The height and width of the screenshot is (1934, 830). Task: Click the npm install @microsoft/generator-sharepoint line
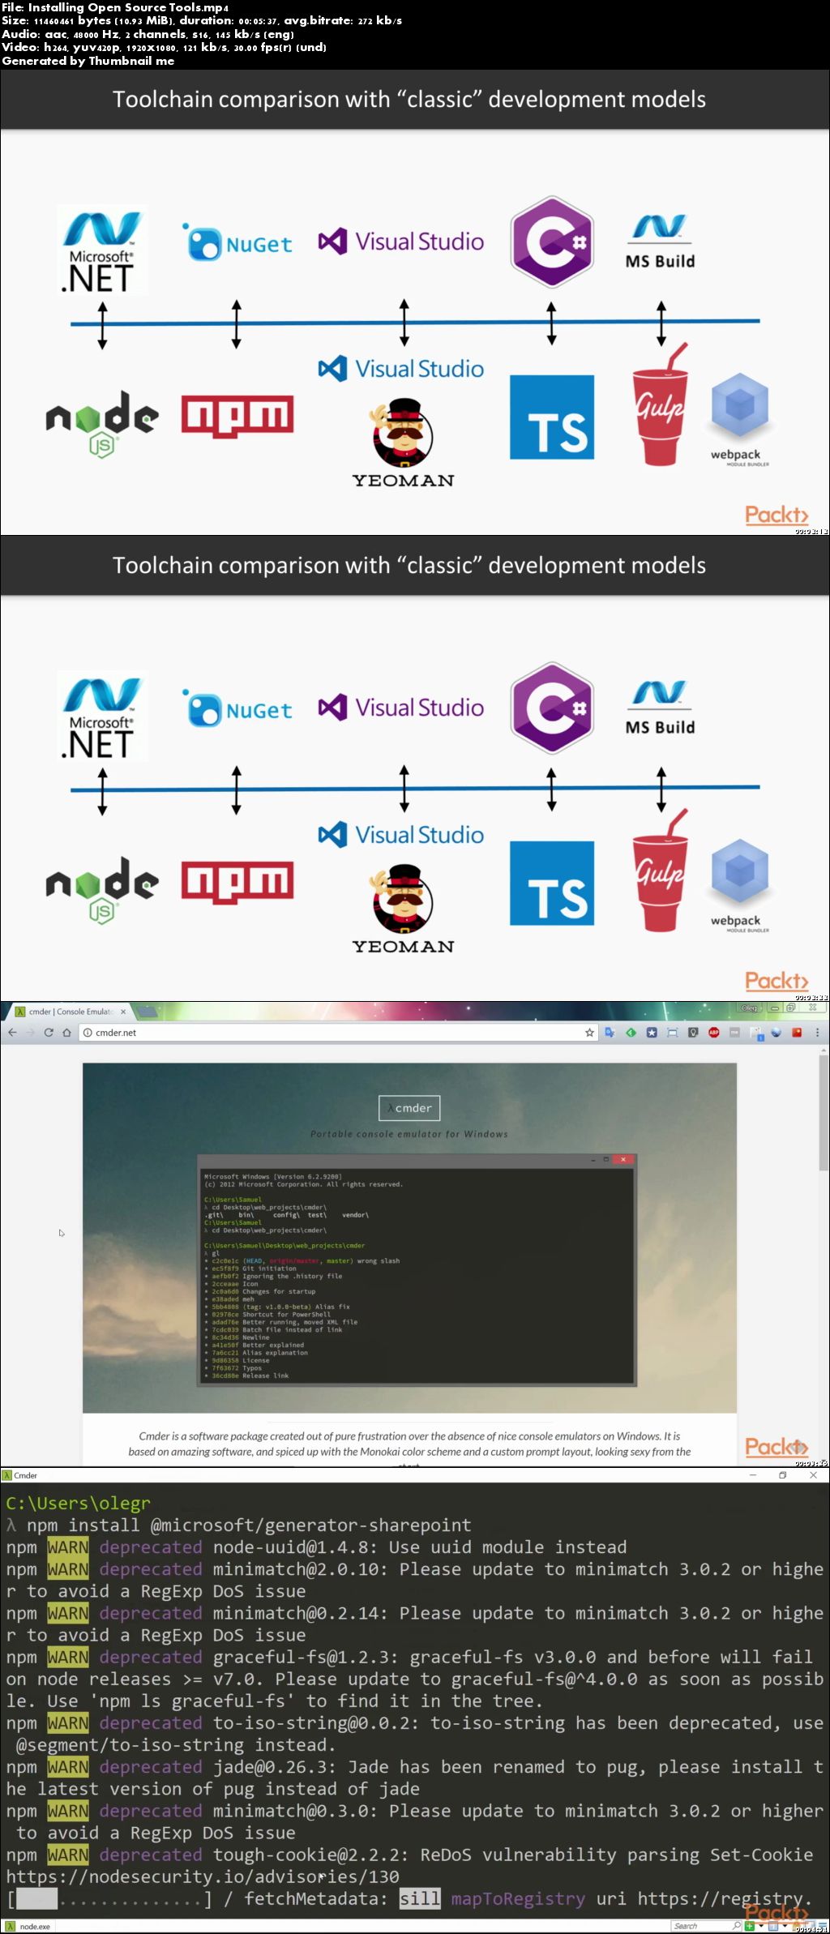pyautogui.click(x=249, y=1525)
